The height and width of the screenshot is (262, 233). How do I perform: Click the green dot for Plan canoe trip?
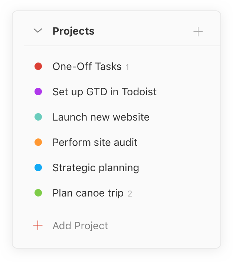tap(38, 193)
